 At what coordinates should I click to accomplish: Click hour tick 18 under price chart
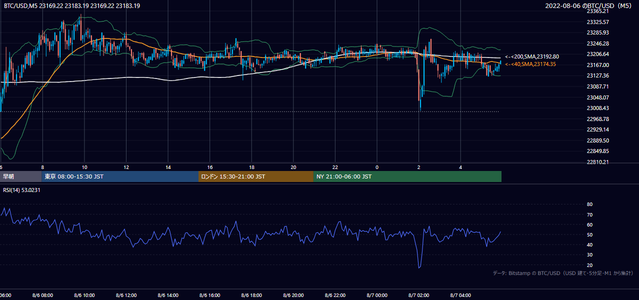coord(251,167)
